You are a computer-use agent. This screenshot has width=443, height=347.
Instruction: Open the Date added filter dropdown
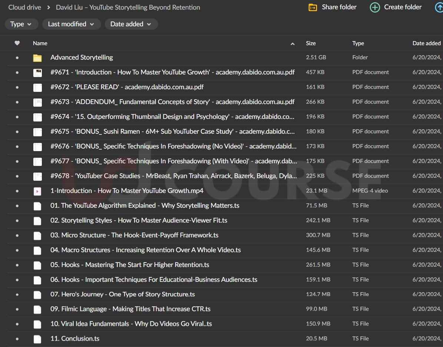(x=131, y=24)
